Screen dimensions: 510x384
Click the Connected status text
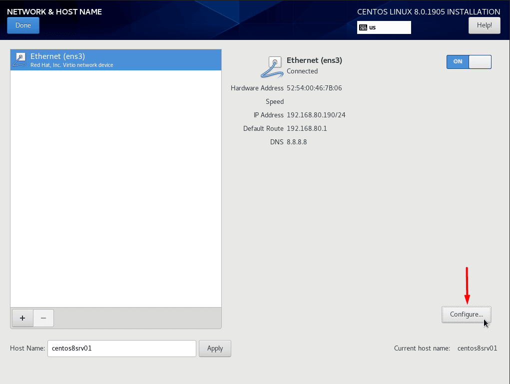click(x=302, y=71)
